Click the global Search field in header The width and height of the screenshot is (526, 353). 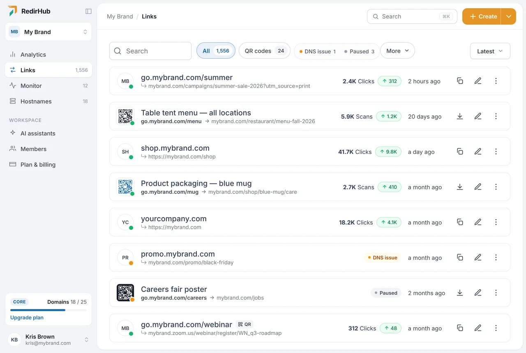click(x=412, y=16)
